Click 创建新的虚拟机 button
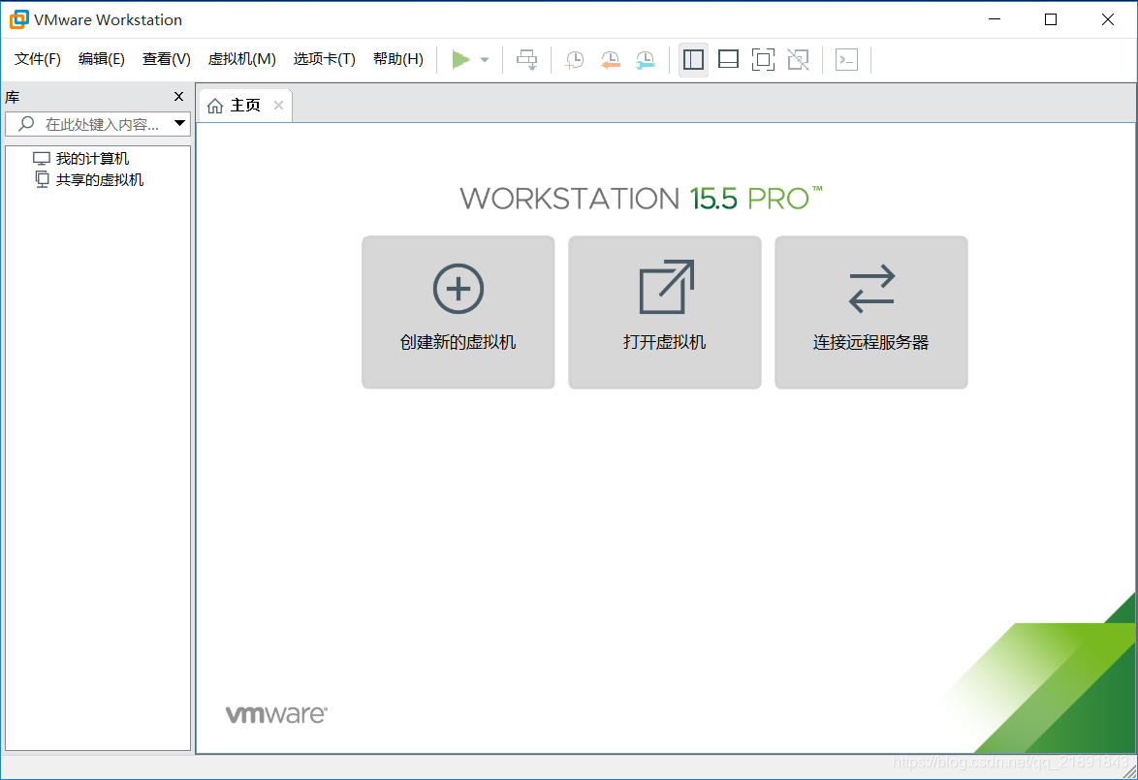 pyautogui.click(x=458, y=312)
